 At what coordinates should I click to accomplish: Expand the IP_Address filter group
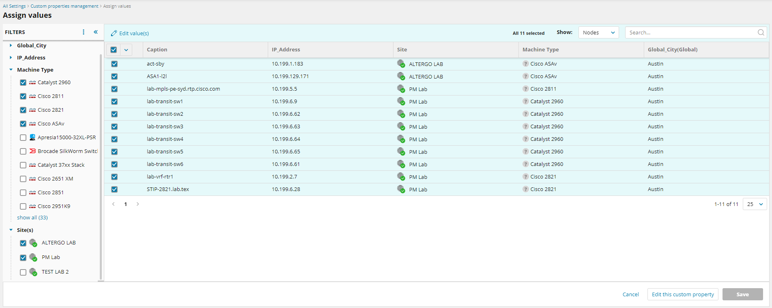[11, 57]
